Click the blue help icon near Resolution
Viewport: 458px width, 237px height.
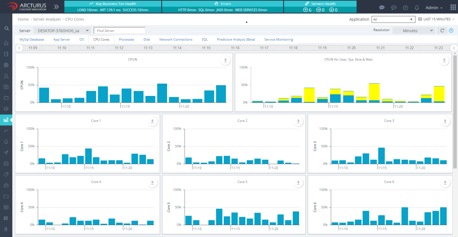point(451,30)
